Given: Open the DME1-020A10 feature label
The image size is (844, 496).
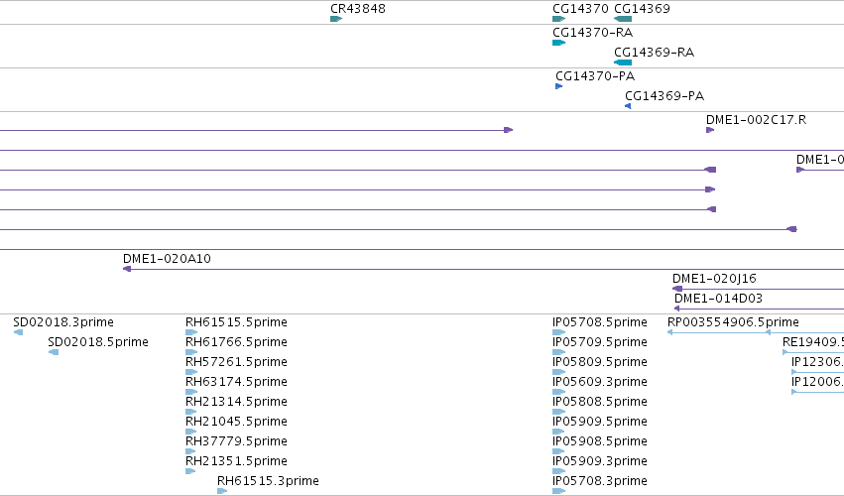Looking at the screenshot, I should (x=167, y=259).
